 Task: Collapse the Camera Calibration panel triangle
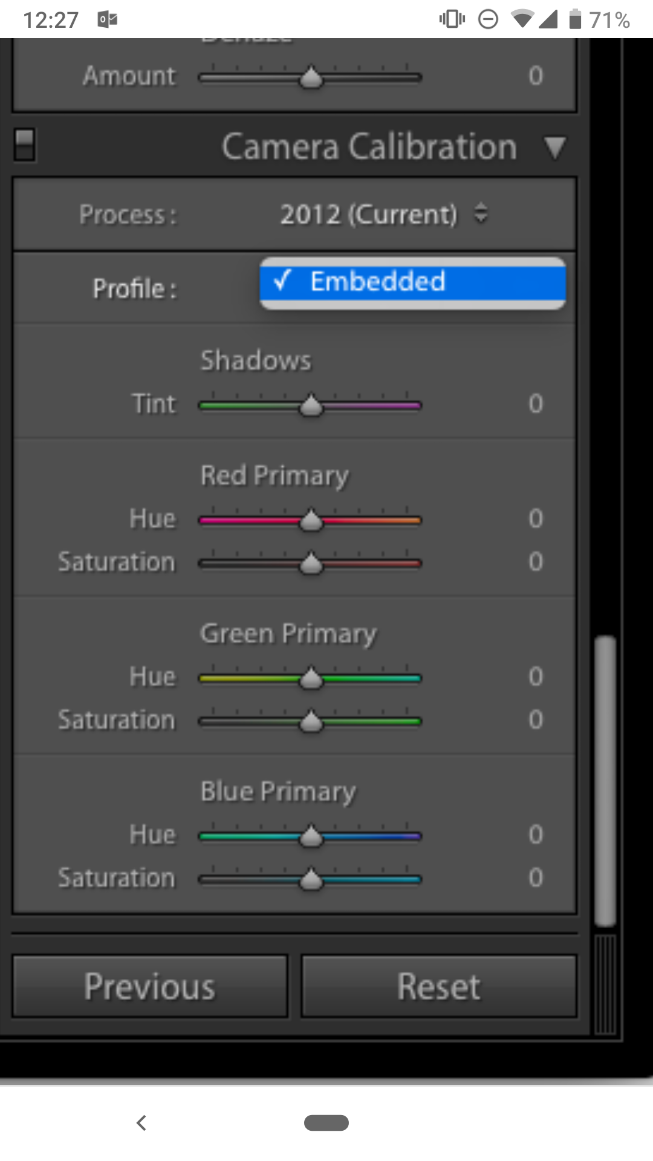point(554,148)
